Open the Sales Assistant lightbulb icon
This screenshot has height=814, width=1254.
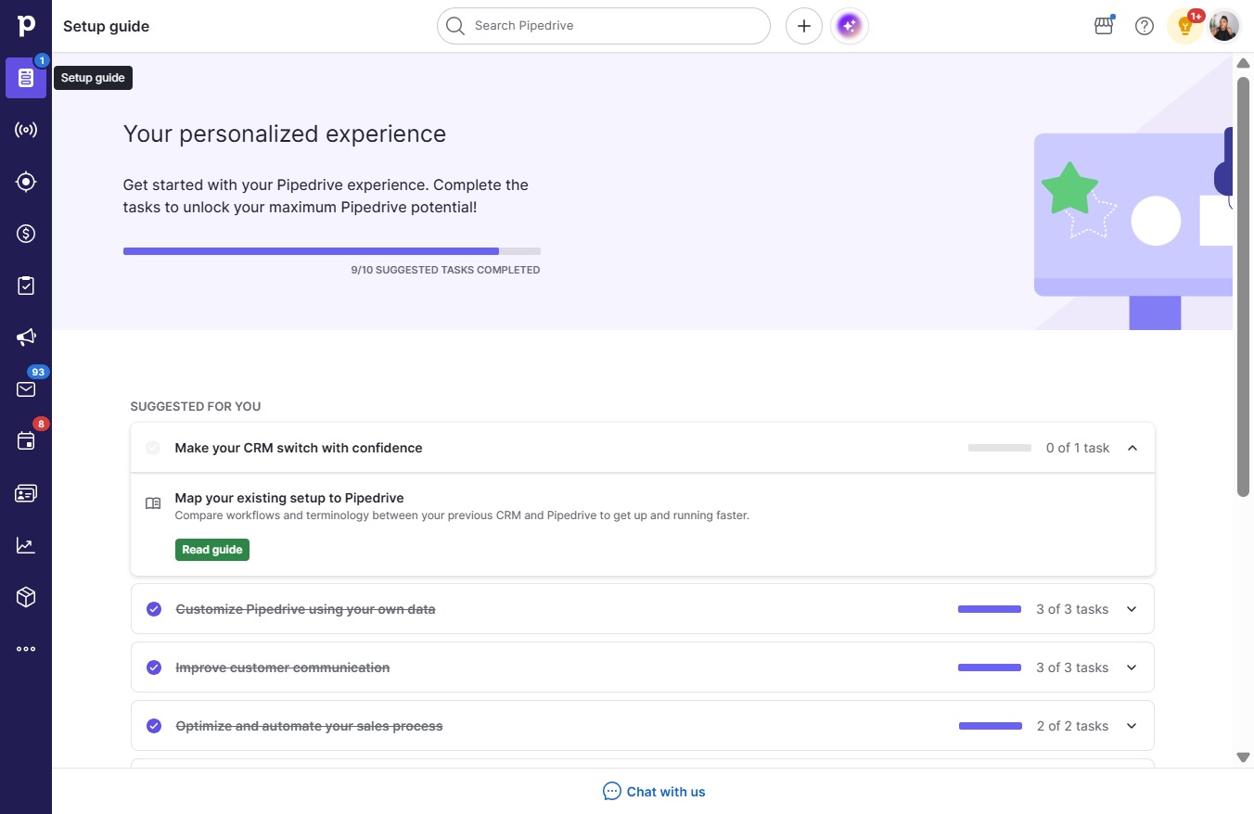click(1184, 26)
